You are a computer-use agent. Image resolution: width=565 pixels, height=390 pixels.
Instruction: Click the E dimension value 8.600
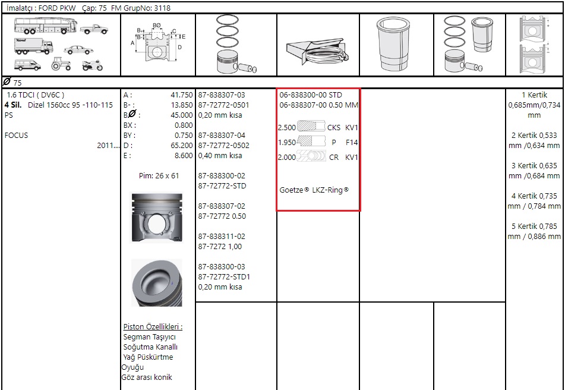coord(184,156)
